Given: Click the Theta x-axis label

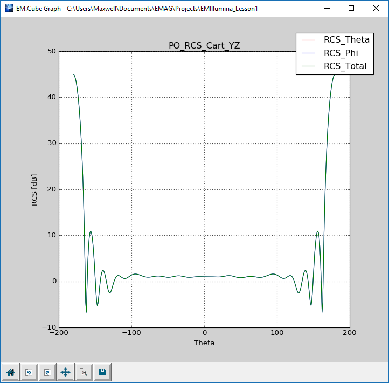Looking at the screenshot, I should tap(204, 343).
